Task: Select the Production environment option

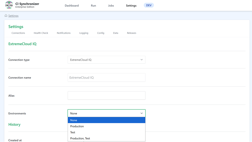Action: point(107,126)
